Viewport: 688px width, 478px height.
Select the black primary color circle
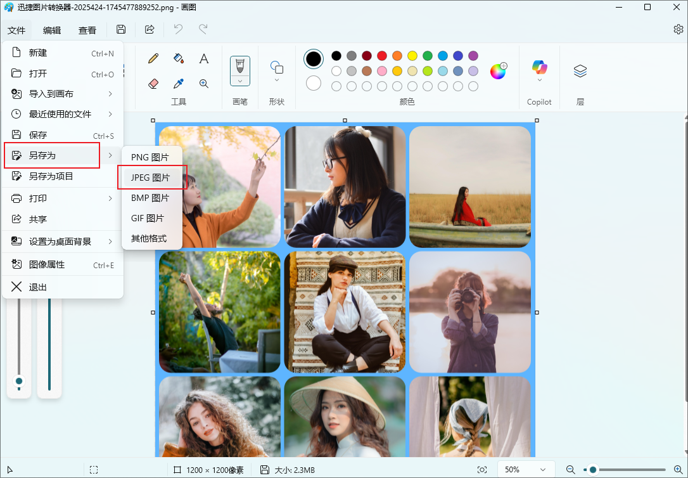314,59
